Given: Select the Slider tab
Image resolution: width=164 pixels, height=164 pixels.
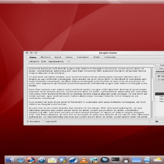Looking at the screenshot, I should coord(97,57).
